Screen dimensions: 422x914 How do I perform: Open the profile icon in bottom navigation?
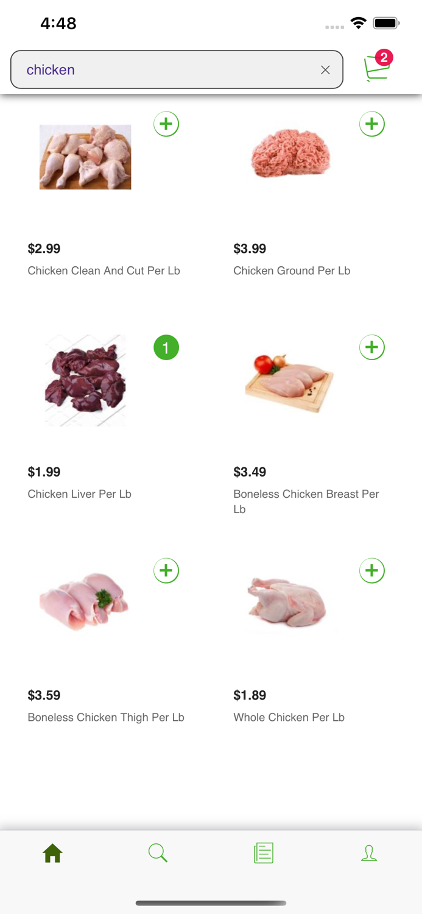369,852
